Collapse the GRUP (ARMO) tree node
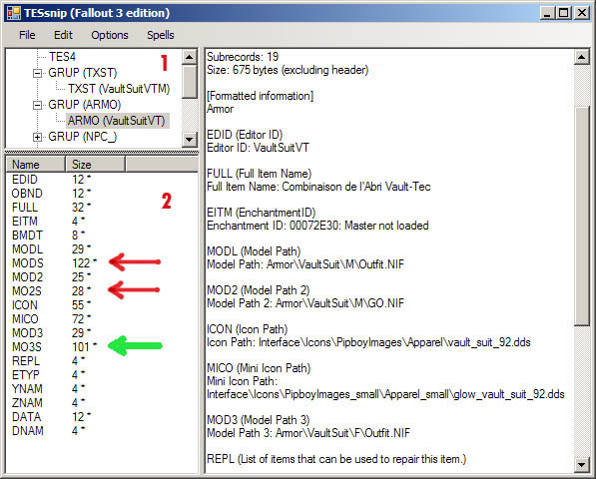Image resolution: width=596 pixels, height=479 pixels. (x=37, y=105)
